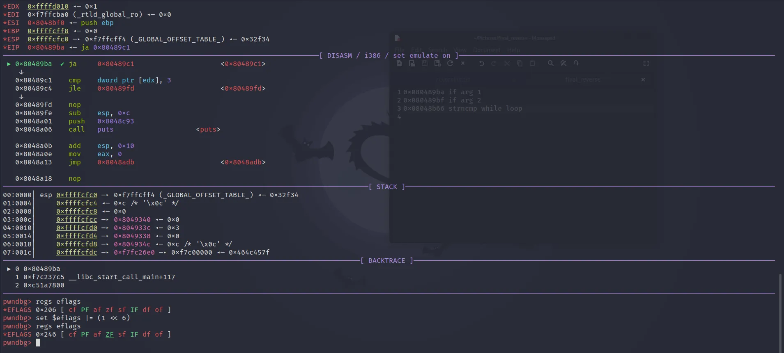
Task: Click the Mousepad window title icon
Action: pyautogui.click(x=397, y=38)
